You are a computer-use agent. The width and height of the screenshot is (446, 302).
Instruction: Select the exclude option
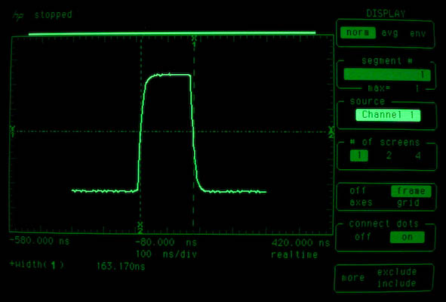397,272
